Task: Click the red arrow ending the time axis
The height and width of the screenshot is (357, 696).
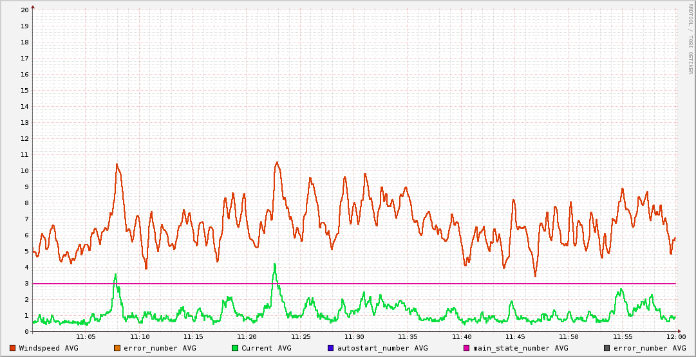Action: click(x=680, y=332)
